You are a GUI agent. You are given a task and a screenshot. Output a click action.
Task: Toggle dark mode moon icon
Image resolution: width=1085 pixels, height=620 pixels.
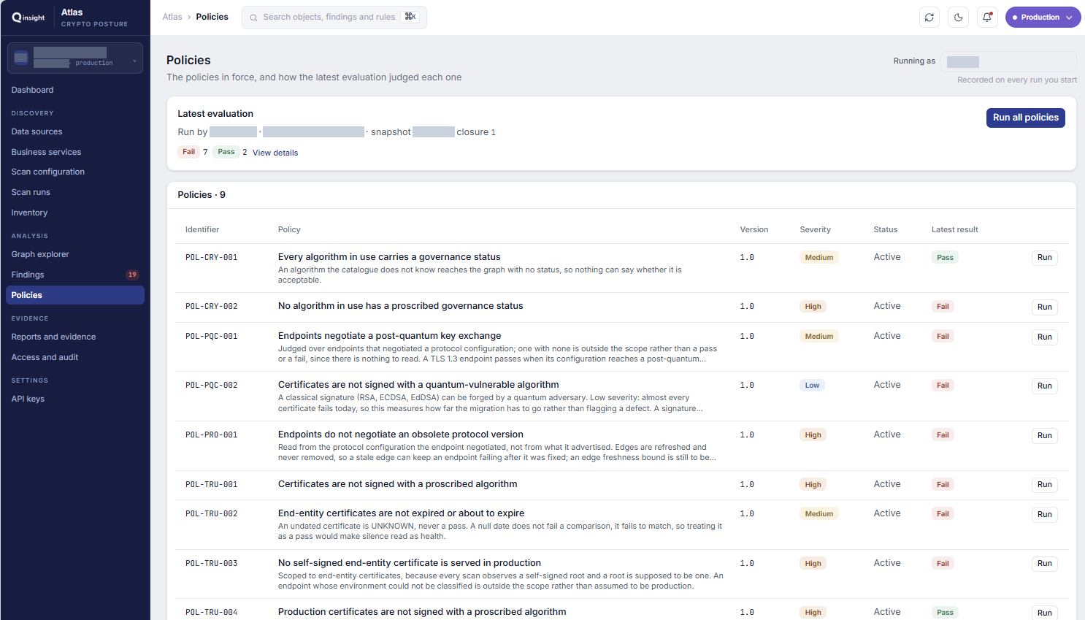(959, 18)
